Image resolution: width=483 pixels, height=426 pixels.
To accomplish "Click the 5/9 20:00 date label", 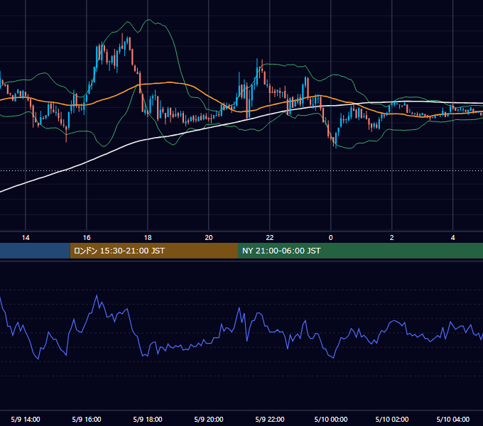I will point(209,419).
